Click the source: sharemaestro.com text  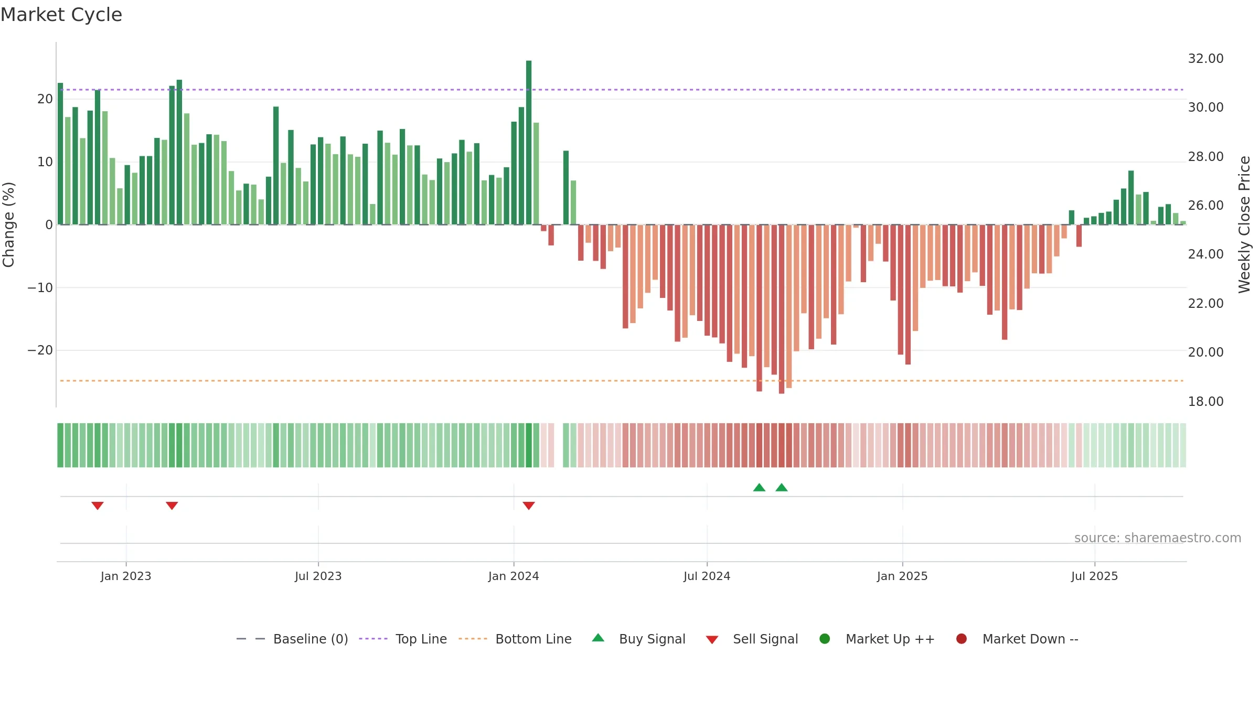1158,538
